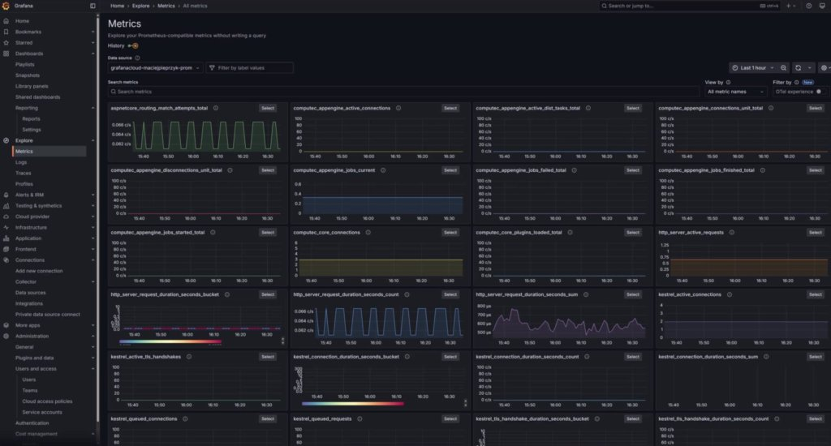Dock the sidebar menu icon
831x446 pixels.
click(93, 6)
